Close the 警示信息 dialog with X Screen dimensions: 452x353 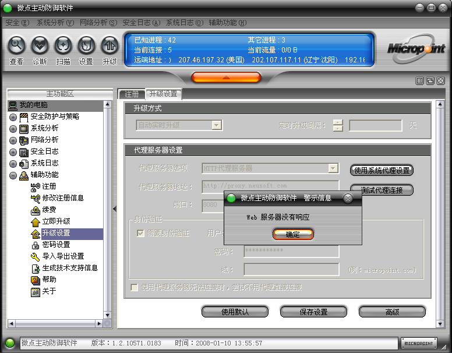click(348, 198)
